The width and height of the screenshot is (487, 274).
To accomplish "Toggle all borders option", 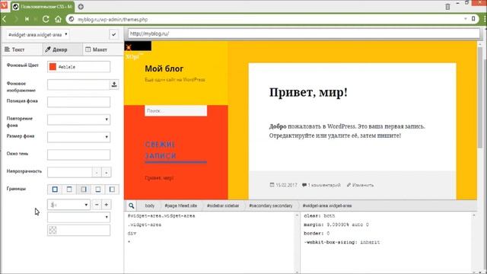I will click(55, 190).
